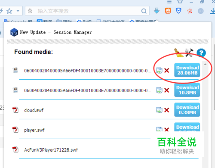Remove the 28.06MB file with red X
Viewport: 215px width, 168px height.
(x=167, y=70)
